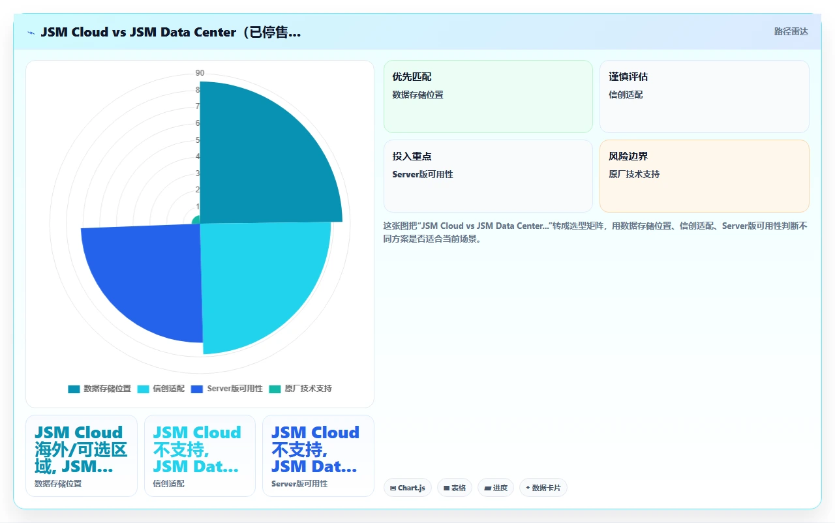Click the 路径雷达 label in header
This screenshot has width=835, height=523.
[791, 31]
